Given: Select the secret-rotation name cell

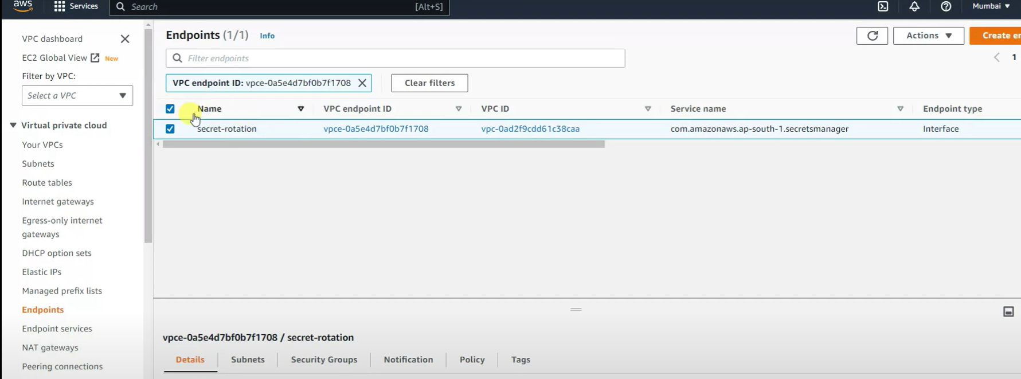Looking at the screenshot, I should tap(227, 129).
